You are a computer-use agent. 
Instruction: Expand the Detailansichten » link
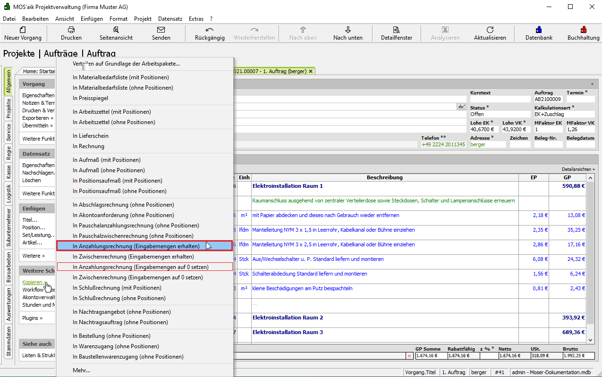click(x=578, y=169)
